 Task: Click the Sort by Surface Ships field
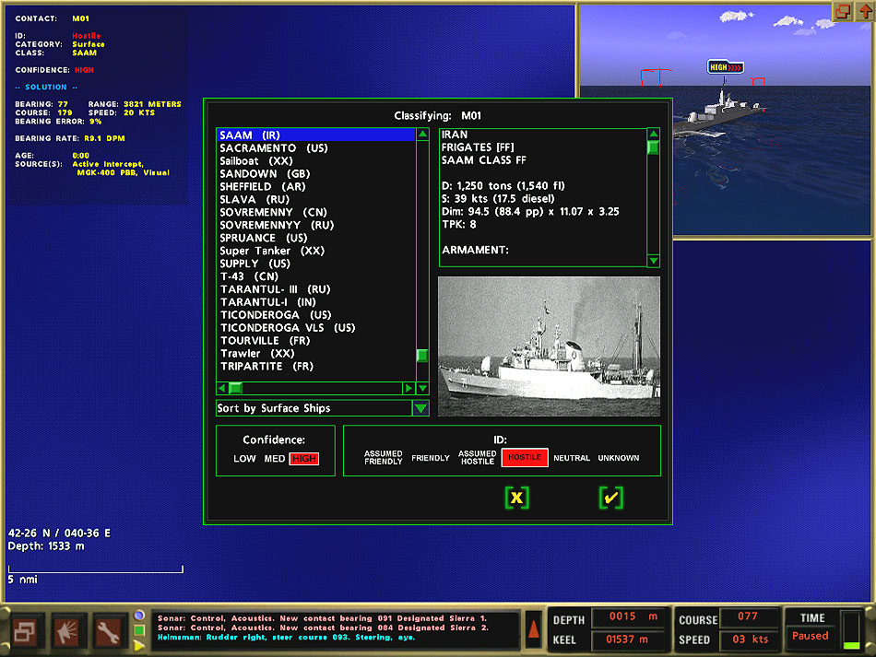click(x=314, y=408)
